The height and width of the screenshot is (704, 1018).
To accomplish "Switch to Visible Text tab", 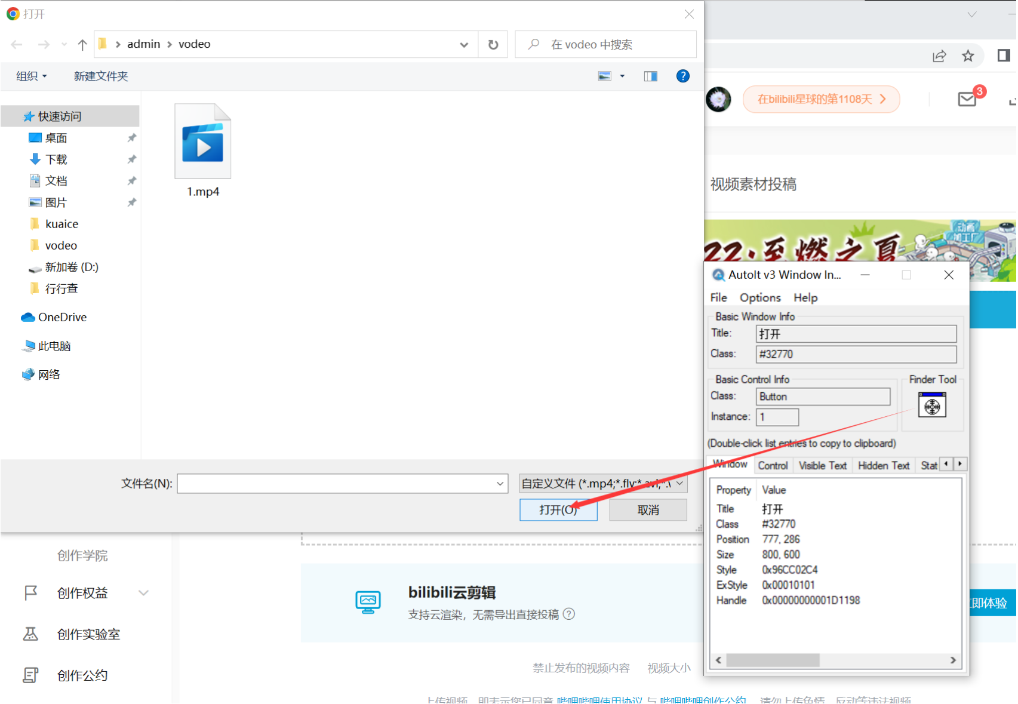I will [823, 465].
